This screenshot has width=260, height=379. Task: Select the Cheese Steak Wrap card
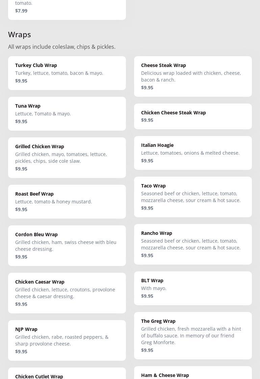pyautogui.click(x=193, y=76)
